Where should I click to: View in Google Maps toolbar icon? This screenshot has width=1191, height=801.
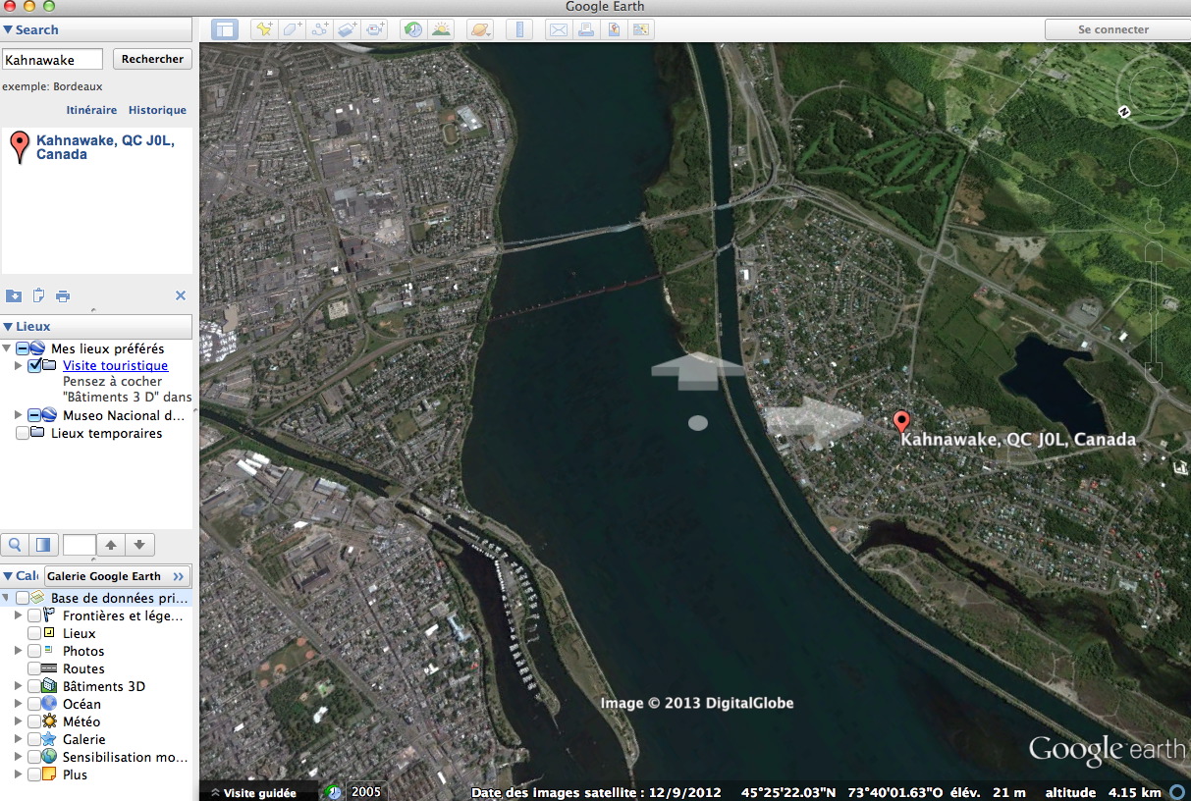pos(641,29)
